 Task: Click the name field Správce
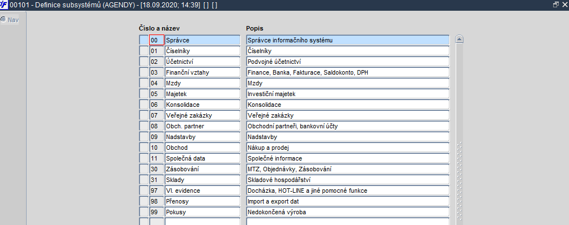(202, 40)
